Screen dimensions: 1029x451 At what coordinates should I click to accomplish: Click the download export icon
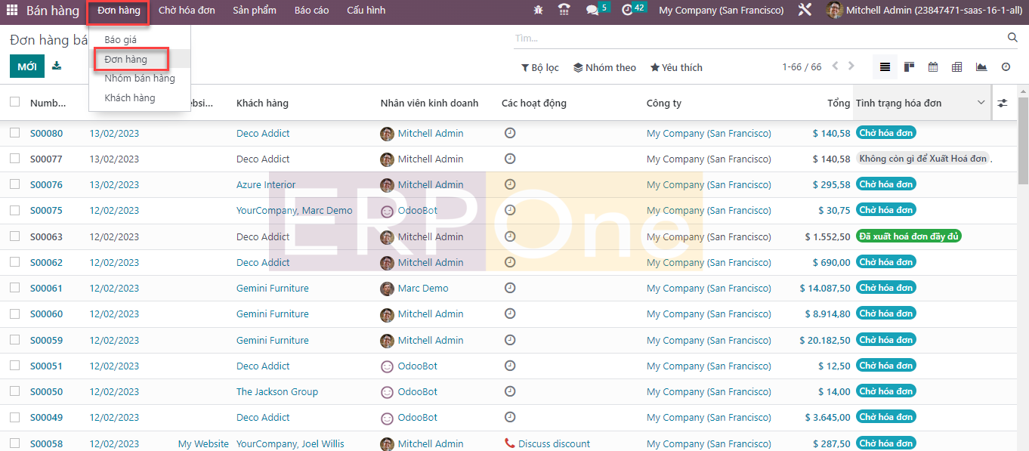[x=57, y=66]
